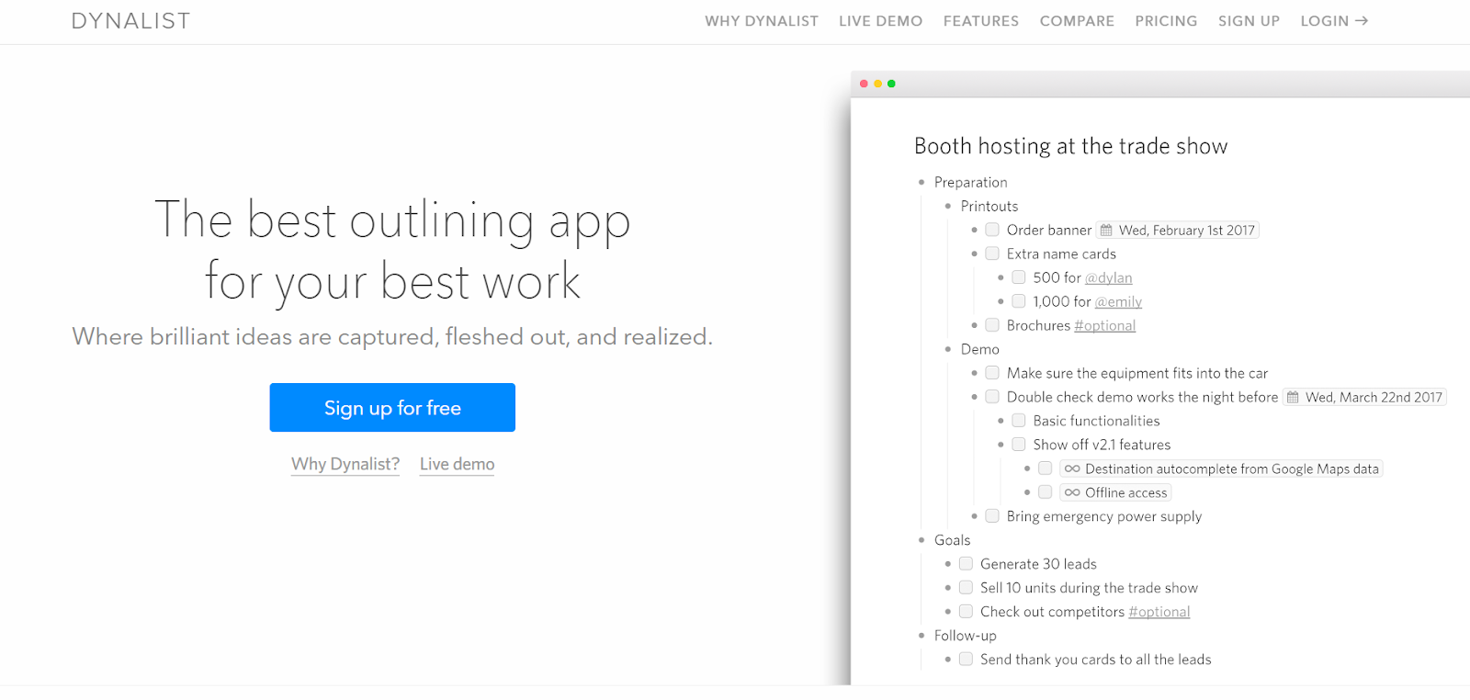Click the DYNALIST logo in the header
This screenshot has height=700, width=1470.
click(x=130, y=21)
